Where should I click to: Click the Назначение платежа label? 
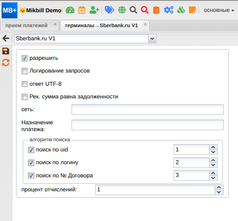point(37,126)
